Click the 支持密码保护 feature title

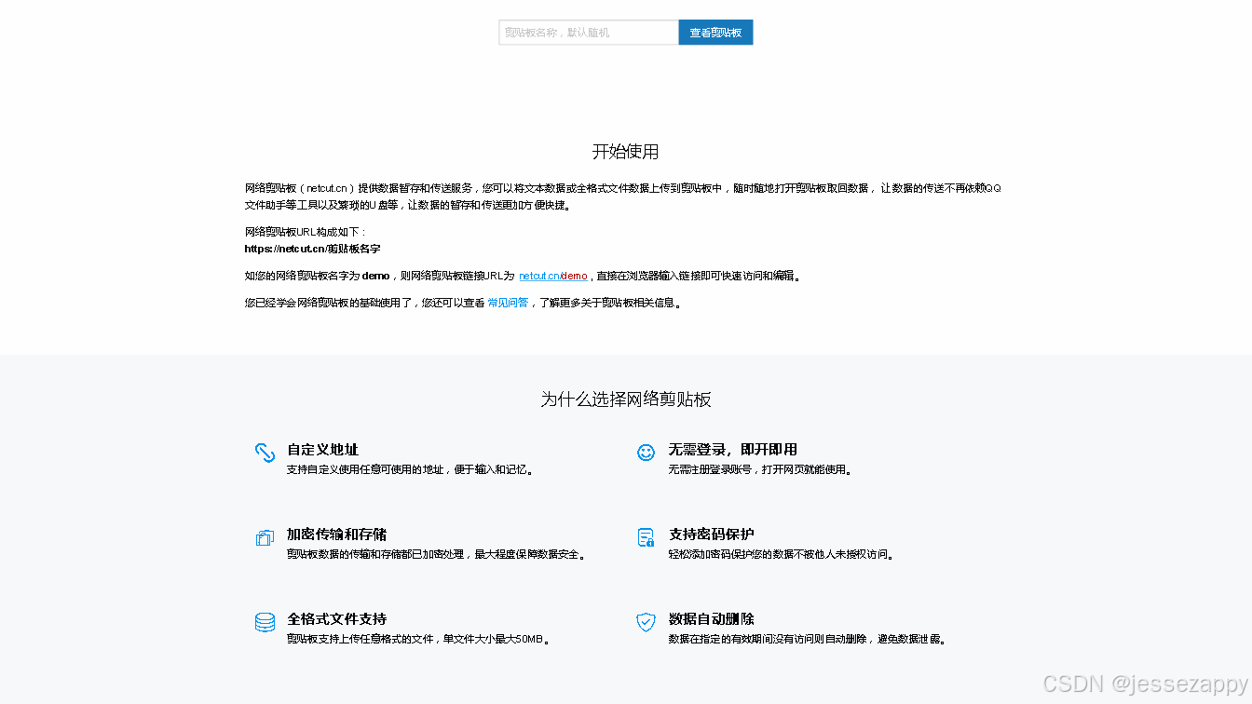click(711, 535)
